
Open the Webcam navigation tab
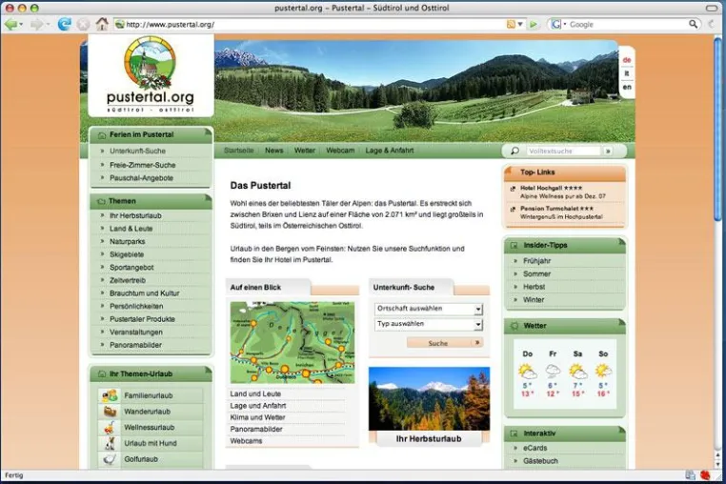coord(340,151)
